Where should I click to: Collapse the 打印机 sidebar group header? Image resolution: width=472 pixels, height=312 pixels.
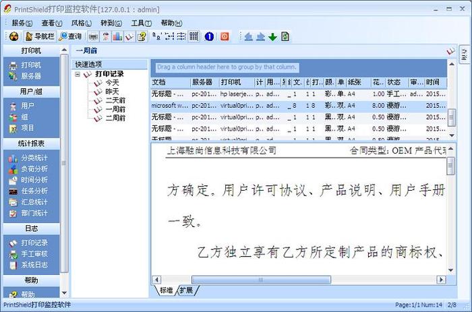[31, 51]
